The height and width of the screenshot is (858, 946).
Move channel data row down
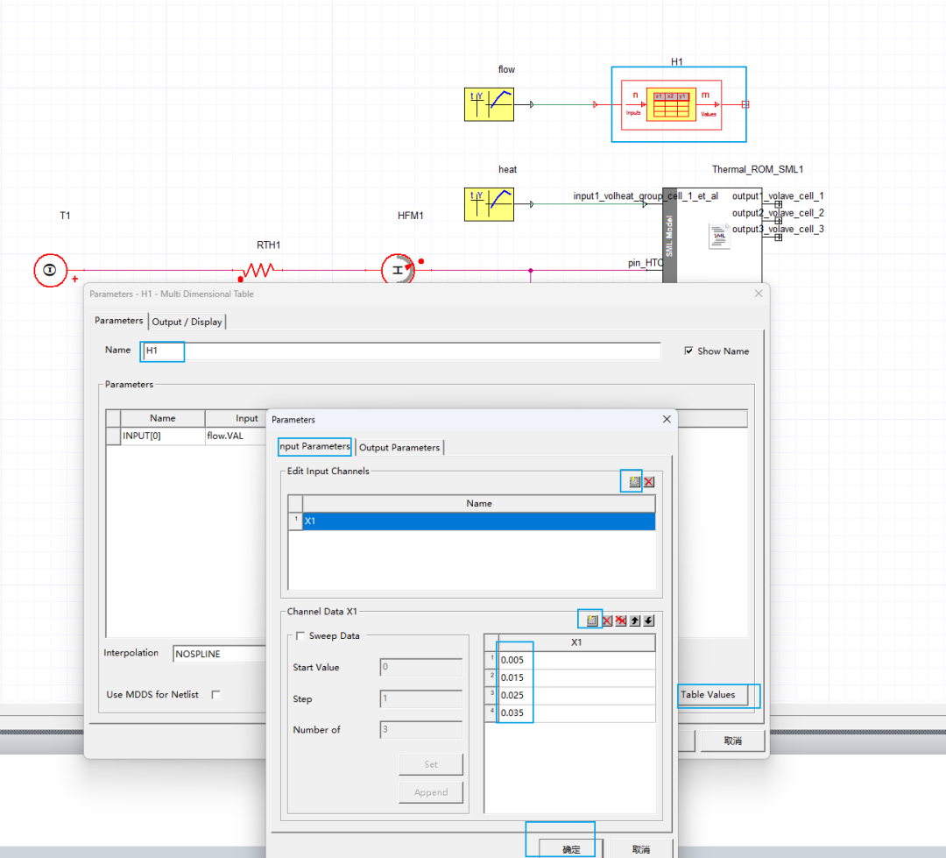point(648,620)
